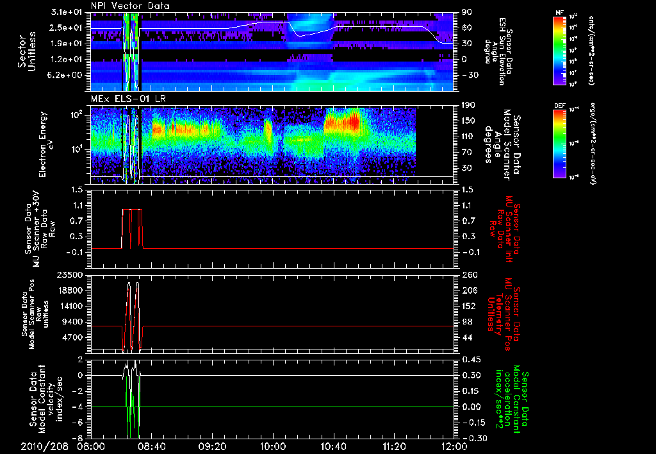Image resolution: width=656 pixels, height=454 pixels.
Task: Click the 0.45 acceleration tick value
Action: (471, 360)
